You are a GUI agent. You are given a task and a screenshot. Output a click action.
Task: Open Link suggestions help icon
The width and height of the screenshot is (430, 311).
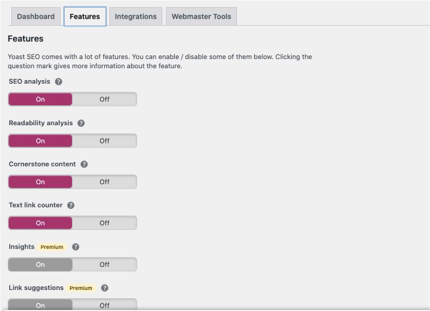click(x=104, y=288)
